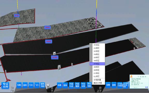149x93 pixels.
Task: Select 井底行走 shaft-bottom walk button
Action: point(71,85)
